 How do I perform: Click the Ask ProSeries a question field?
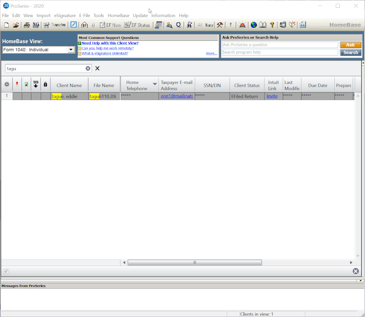tap(280, 45)
